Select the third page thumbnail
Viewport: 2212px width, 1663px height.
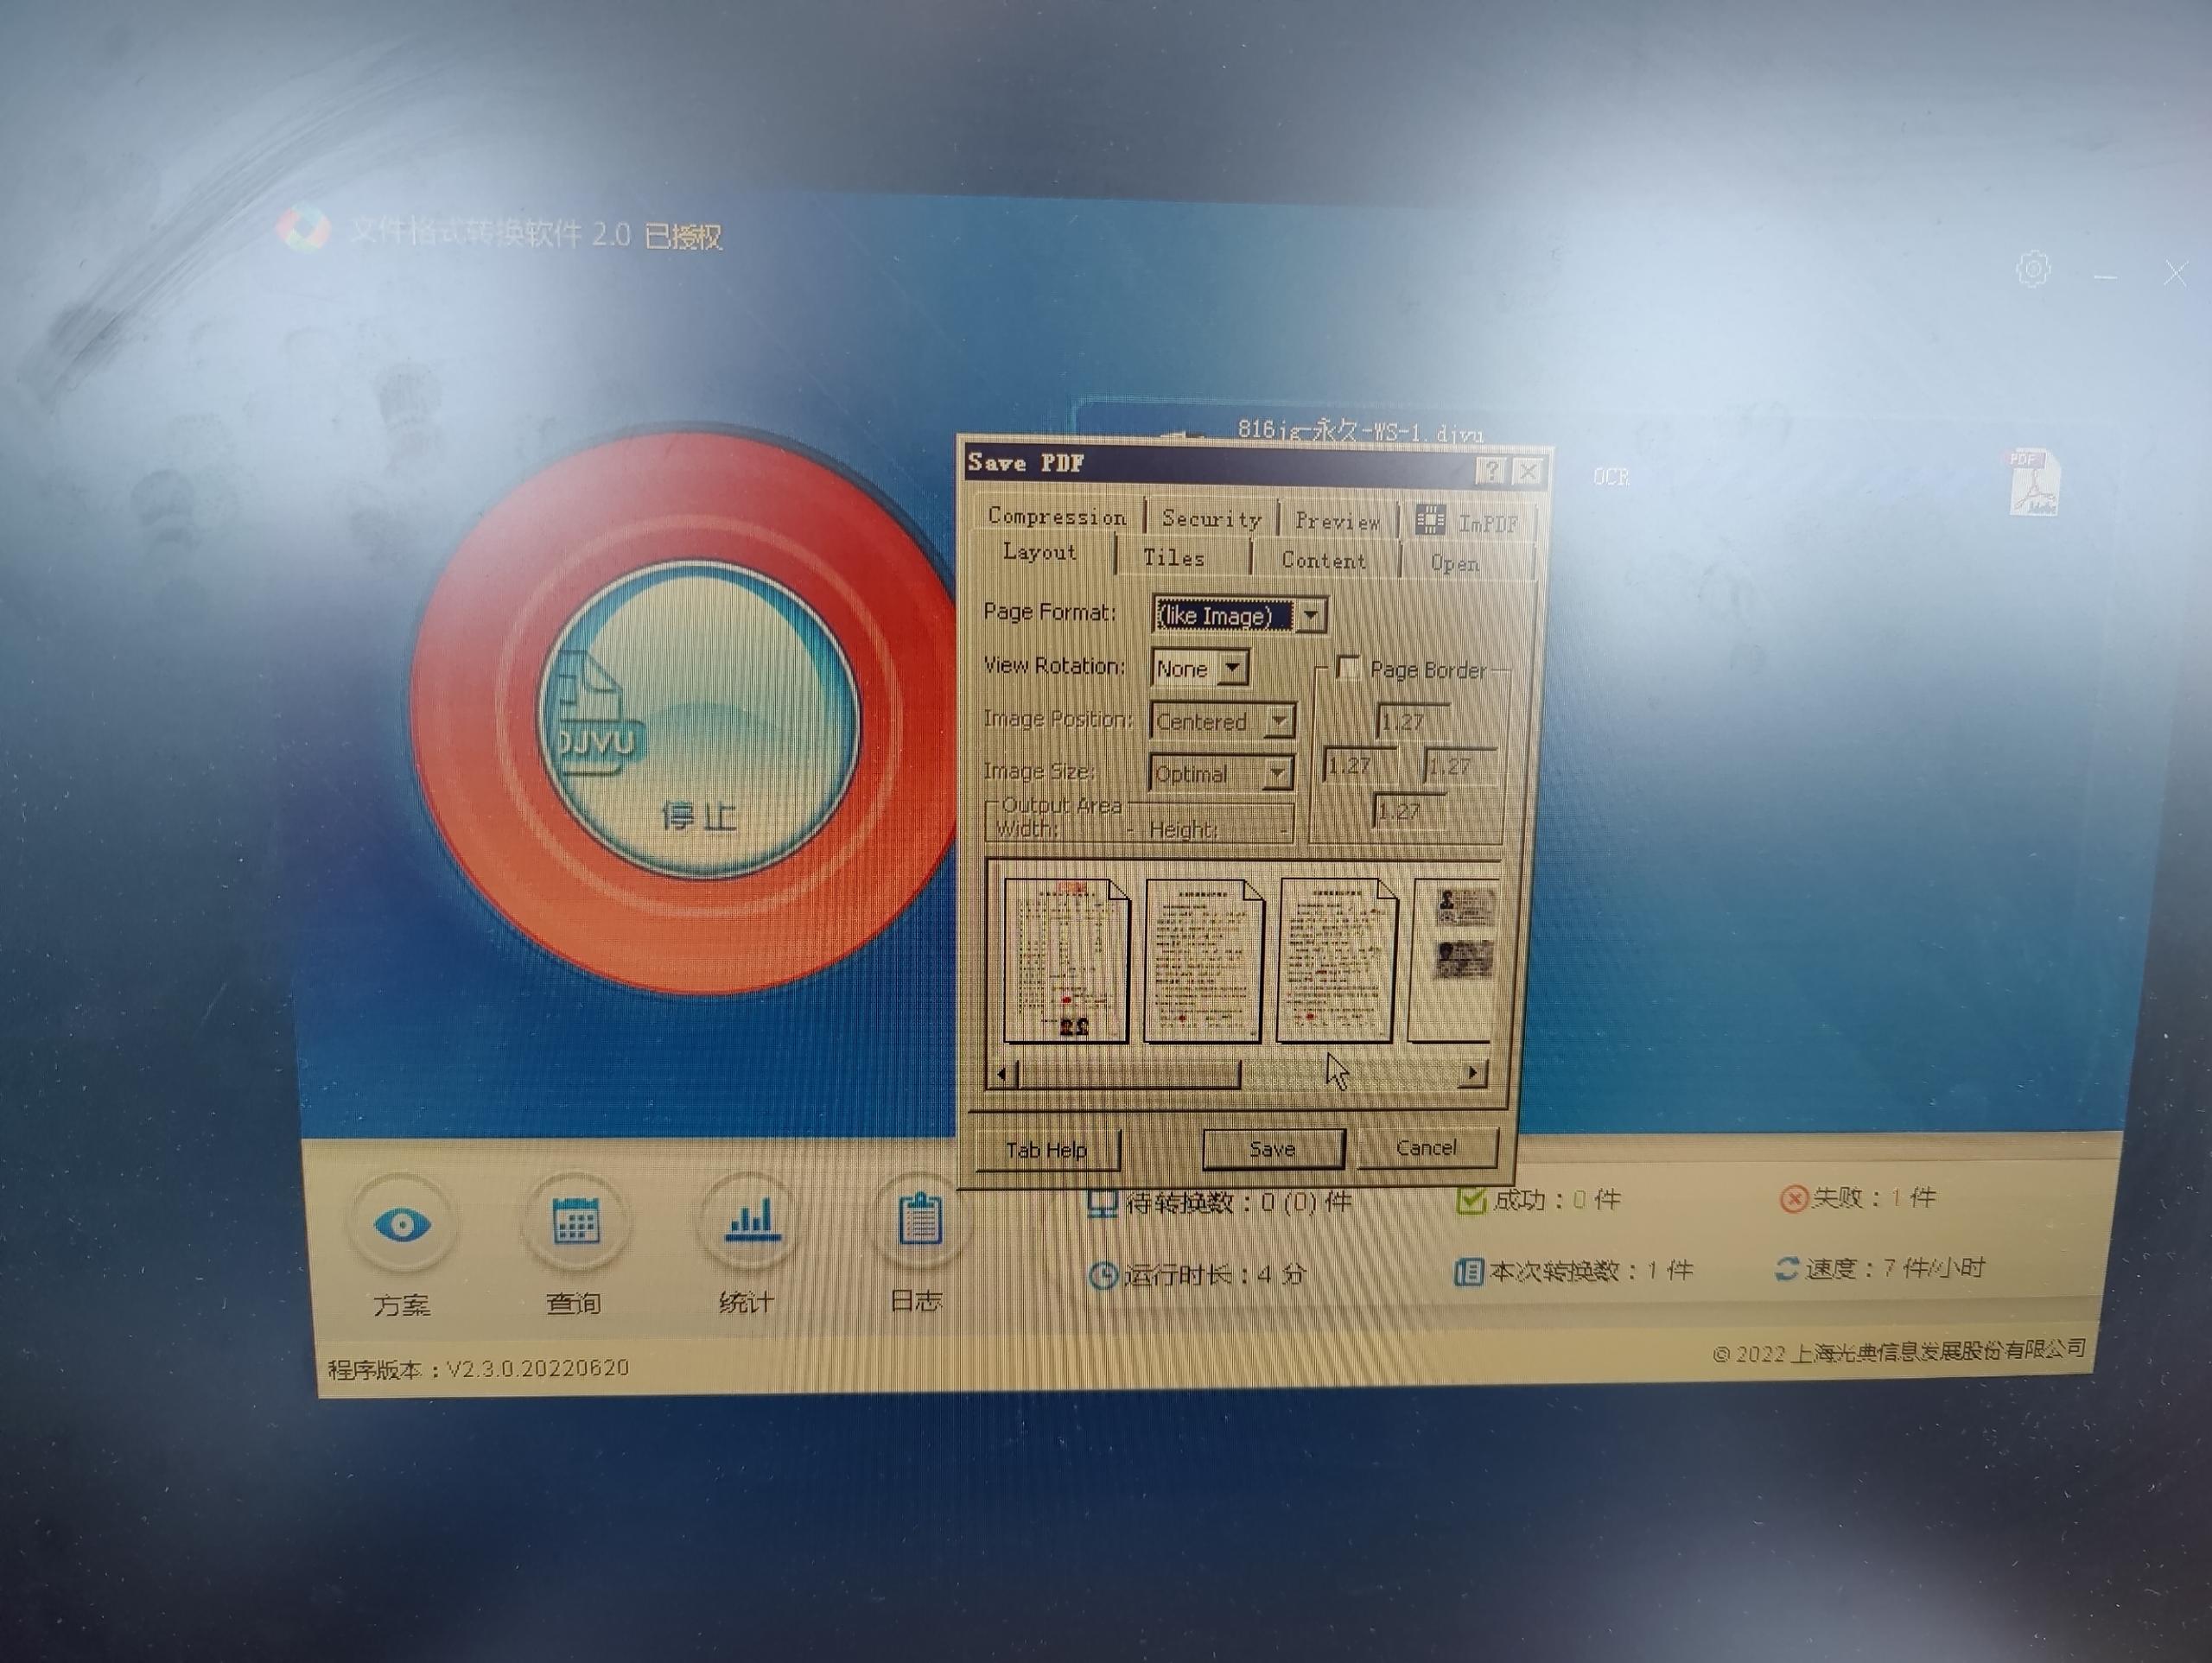tap(1336, 960)
